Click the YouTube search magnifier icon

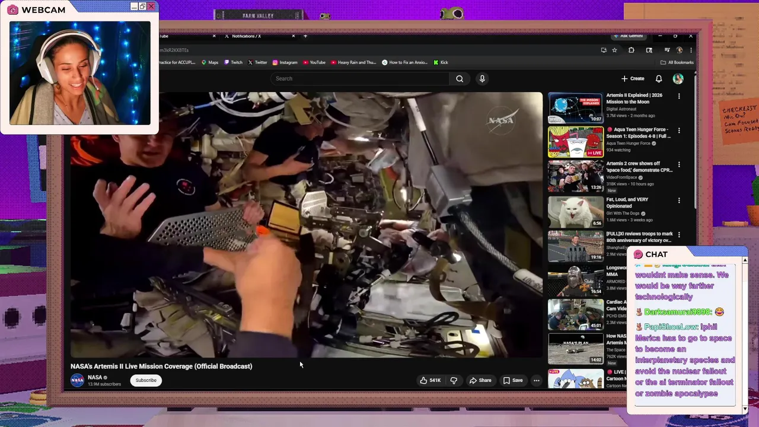click(460, 78)
